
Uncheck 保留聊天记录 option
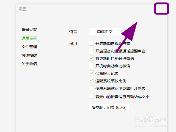(91, 73)
